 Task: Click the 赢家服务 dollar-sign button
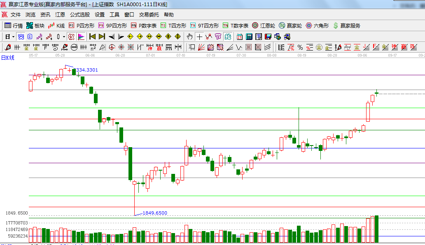coord(346,25)
